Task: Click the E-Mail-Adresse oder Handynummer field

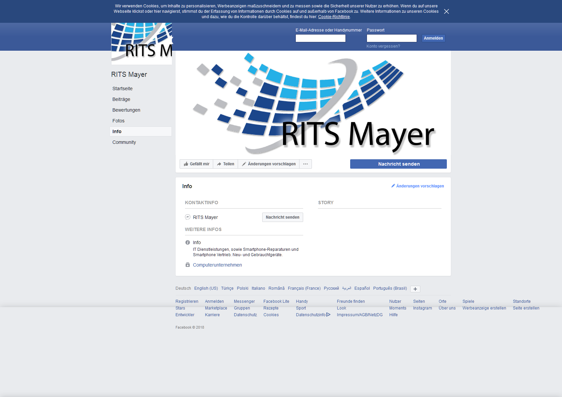Action: click(x=320, y=38)
